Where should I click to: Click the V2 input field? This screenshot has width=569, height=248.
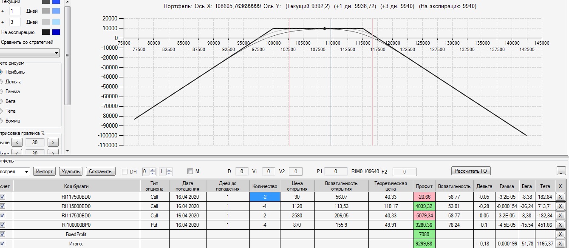click(296, 171)
